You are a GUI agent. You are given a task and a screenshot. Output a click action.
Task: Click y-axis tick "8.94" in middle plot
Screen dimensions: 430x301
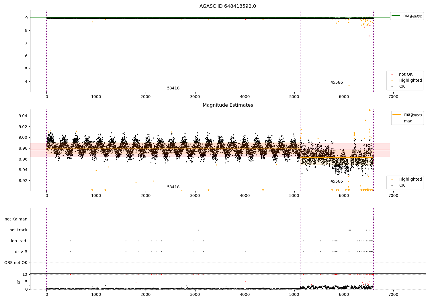[x=23, y=170]
